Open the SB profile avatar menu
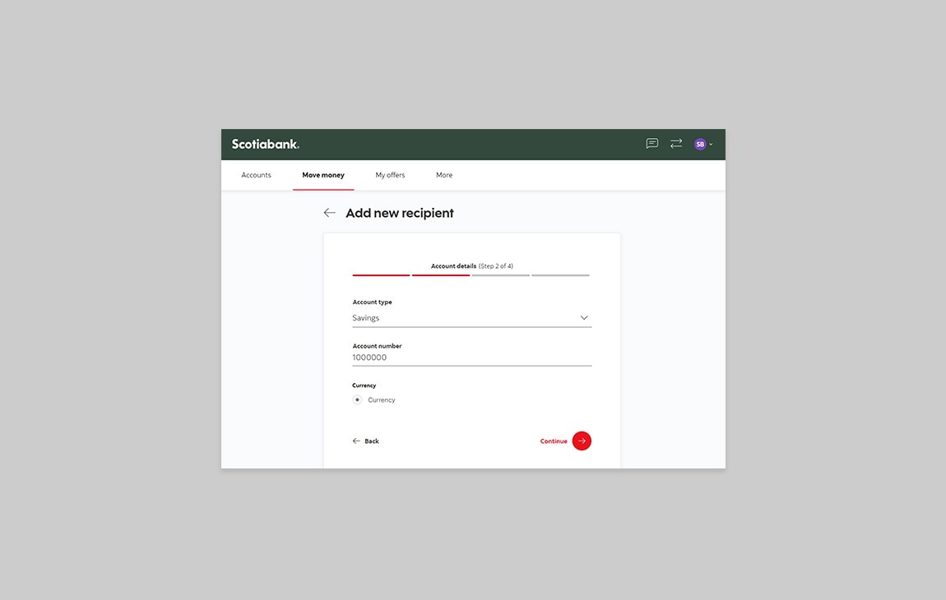This screenshot has width=946, height=600. coord(700,144)
